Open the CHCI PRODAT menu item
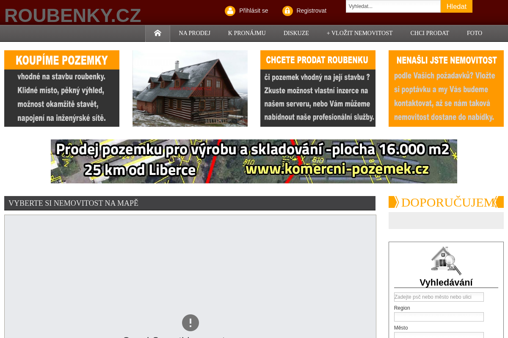Viewport: 508px width, 338px height. coord(429,33)
